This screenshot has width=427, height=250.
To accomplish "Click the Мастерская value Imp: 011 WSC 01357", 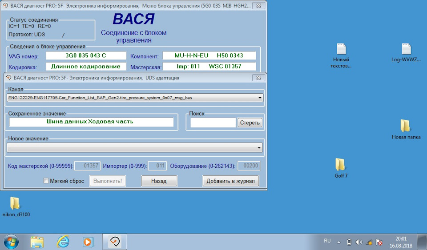I will 209,67.
